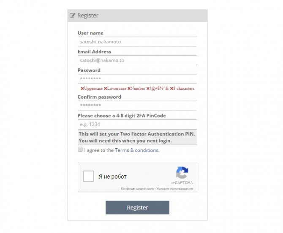Click the red X before Uppercase

pos(82,88)
